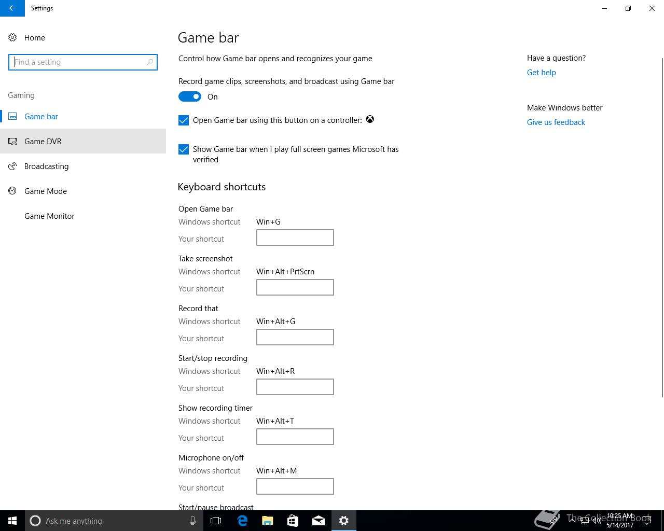Click the Win+G shortcut text

(268, 222)
